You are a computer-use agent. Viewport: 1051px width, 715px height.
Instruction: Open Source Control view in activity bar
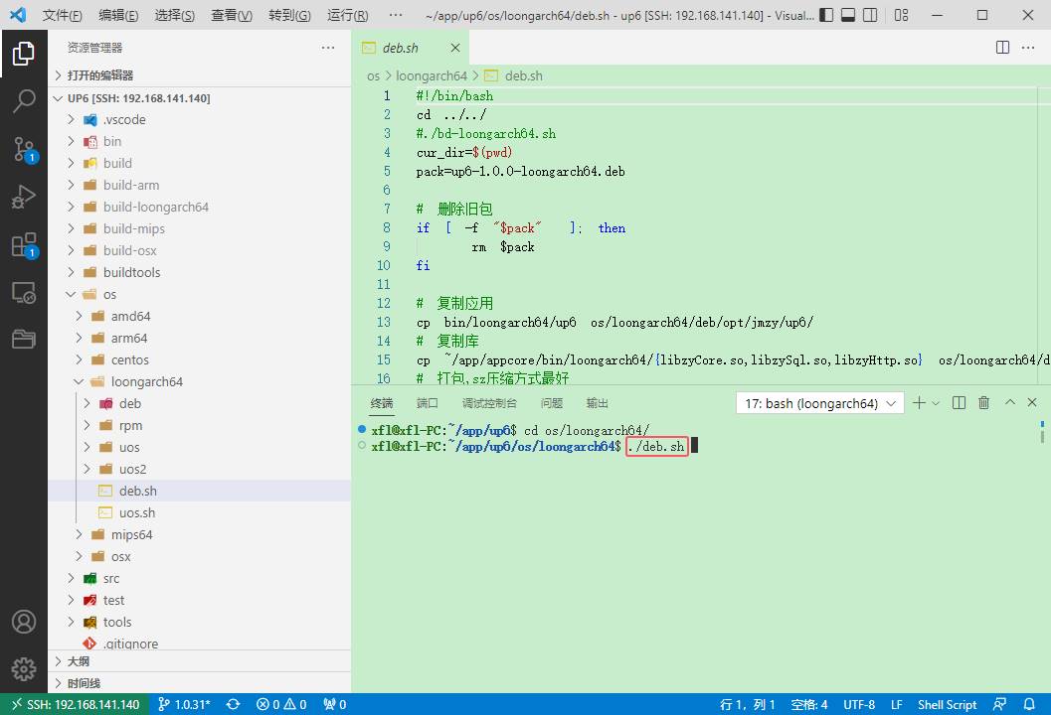coord(23,149)
